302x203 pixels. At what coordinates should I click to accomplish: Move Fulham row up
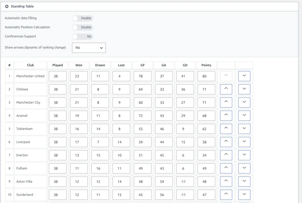click(x=226, y=168)
